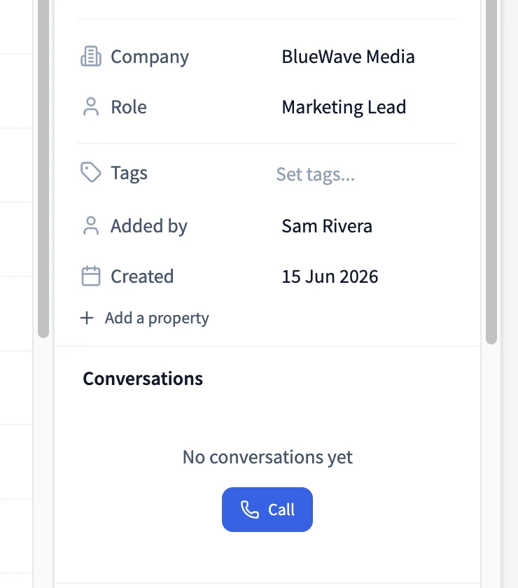Viewport: 518px width, 588px height.
Task: Click the Tags property label
Action: click(x=129, y=174)
